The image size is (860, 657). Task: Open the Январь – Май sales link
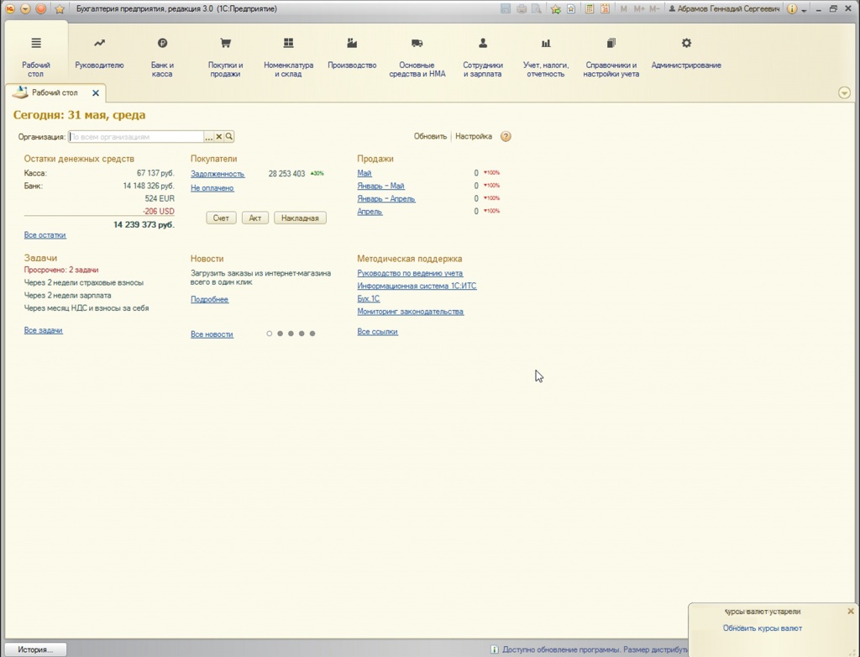click(380, 186)
